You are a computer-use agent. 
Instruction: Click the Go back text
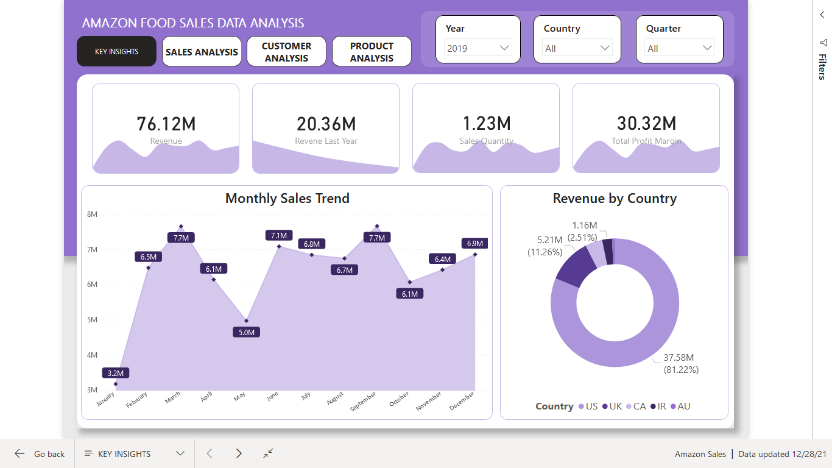[x=49, y=454]
